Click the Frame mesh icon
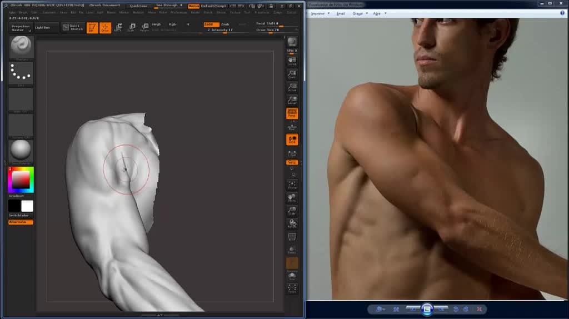Image resolution: width=569 pixels, height=319 pixels. (292, 185)
